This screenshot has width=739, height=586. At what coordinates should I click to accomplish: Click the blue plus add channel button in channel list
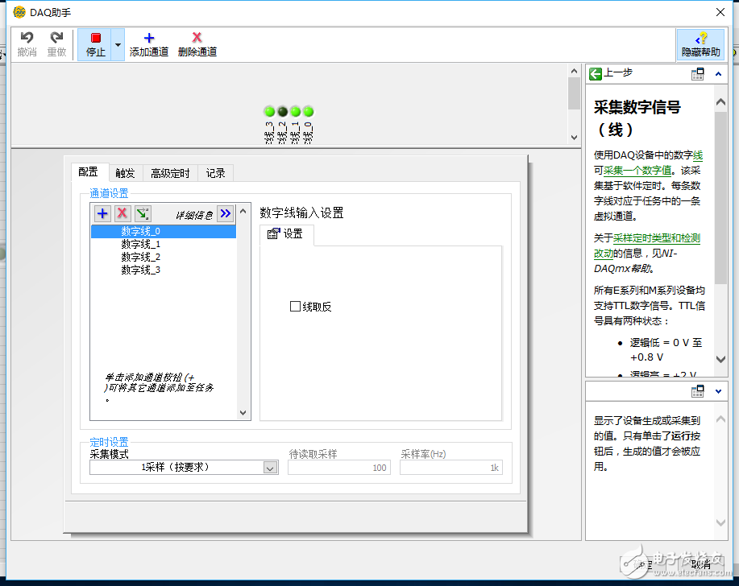(x=102, y=213)
